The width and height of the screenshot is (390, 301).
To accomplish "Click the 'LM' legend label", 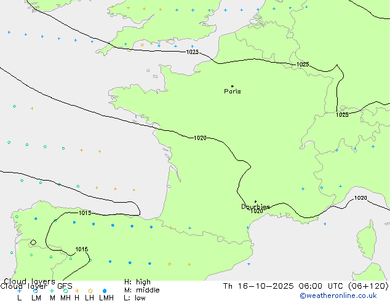I will [36, 298].
